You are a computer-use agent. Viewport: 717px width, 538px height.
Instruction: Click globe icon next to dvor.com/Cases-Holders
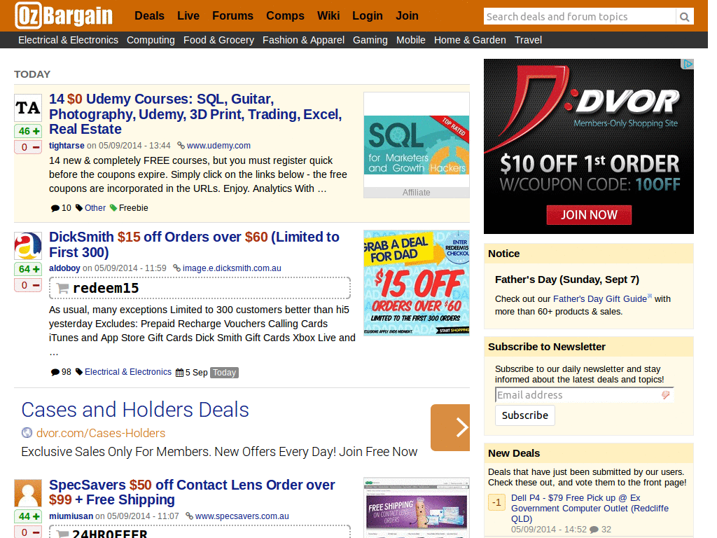pyautogui.click(x=27, y=432)
